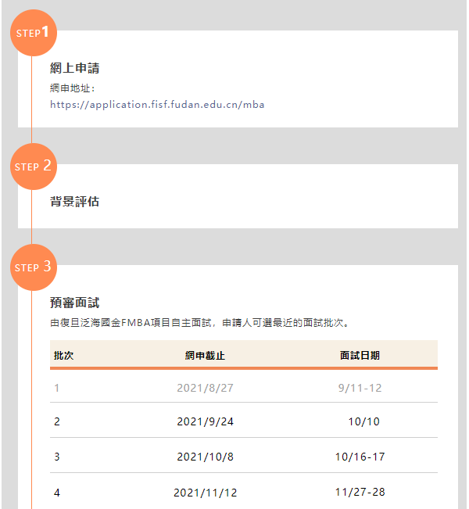Click the 11/27-28 interview date cell

(360, 493)
